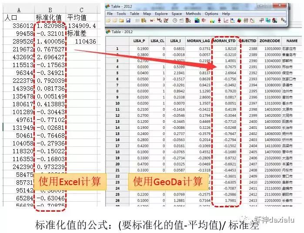Click the open folder icon before Save
304x233 pixels.
(122, 20)
